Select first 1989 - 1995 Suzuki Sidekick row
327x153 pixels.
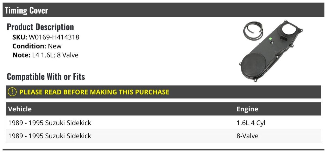click(x=163, y=123)
